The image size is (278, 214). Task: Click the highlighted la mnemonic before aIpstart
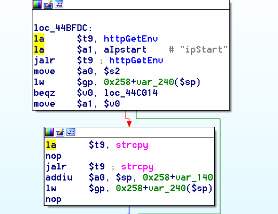pos(39,50)
